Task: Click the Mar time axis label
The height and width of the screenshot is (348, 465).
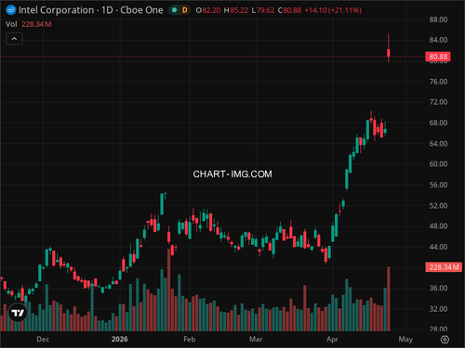Action: coord(256,340)
